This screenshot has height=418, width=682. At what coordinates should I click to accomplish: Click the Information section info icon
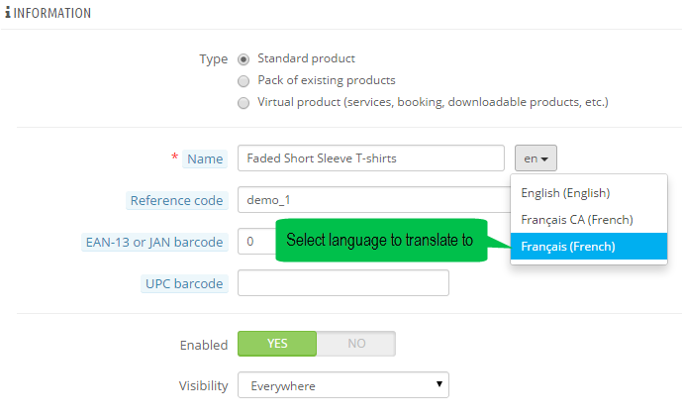coord(7,13)
